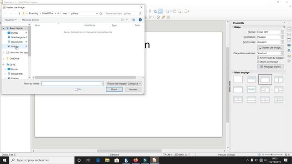Collapse the Diapo section in sidebar
Screen dimensions: 292x164
[x=233, y=27]
